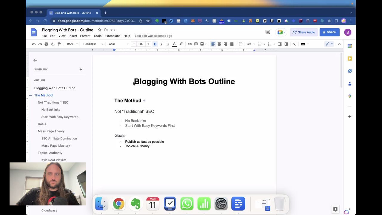Viewport: 382px width, 215px height.
Task: Go to Mass Page Theory in the outline
Action: [x=51, y=131]
